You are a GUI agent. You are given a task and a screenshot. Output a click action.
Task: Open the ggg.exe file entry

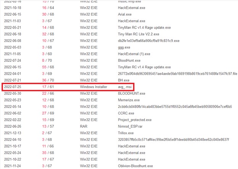[x=124, y=47]
